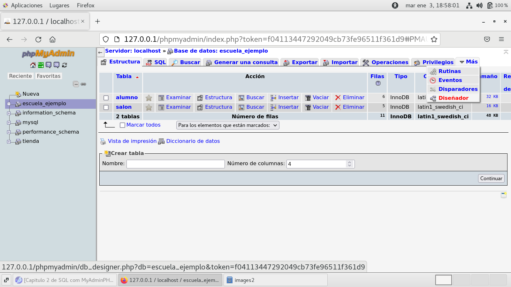This screenshot has width=511, height=287.
Task: Expand the tienda database tree node
Action: (x=9, y=142)
